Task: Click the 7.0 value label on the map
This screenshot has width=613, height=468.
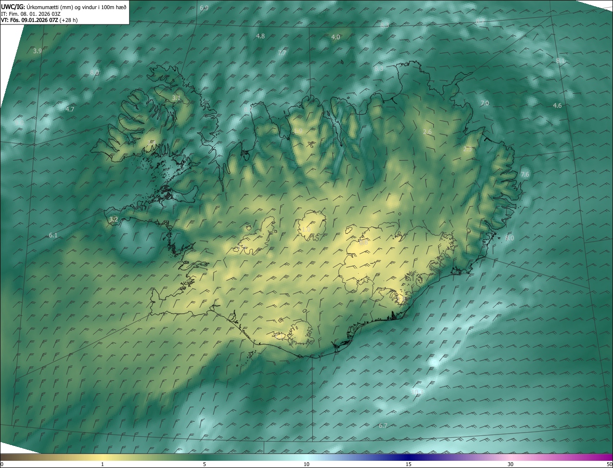Action: (x=485, y=103)
